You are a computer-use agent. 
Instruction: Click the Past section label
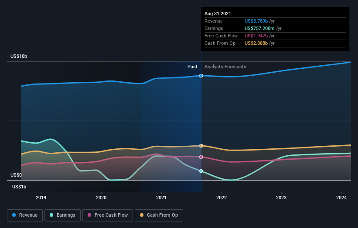point(192,67)
